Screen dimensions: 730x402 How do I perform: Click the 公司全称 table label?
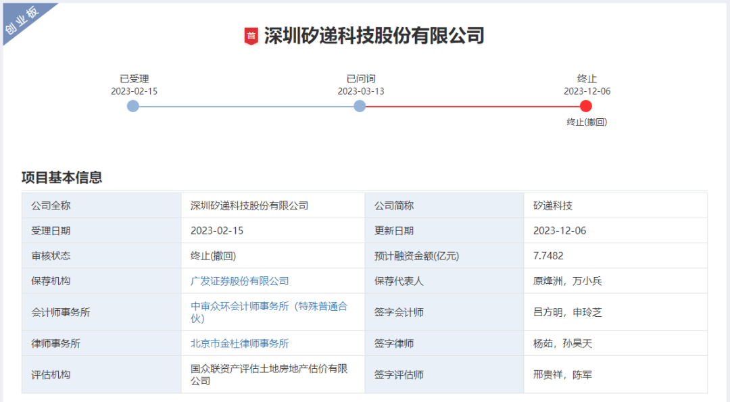click(51, 205)
